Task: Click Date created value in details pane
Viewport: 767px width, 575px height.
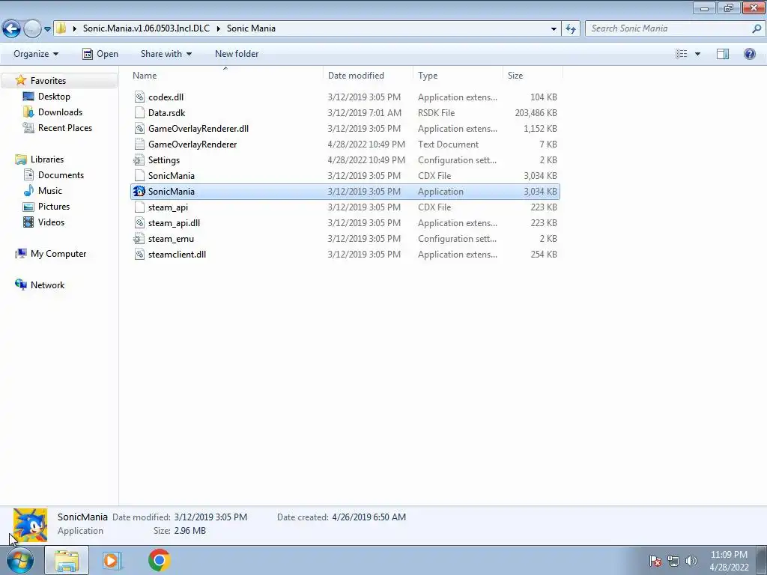Action: coord(369,517)
